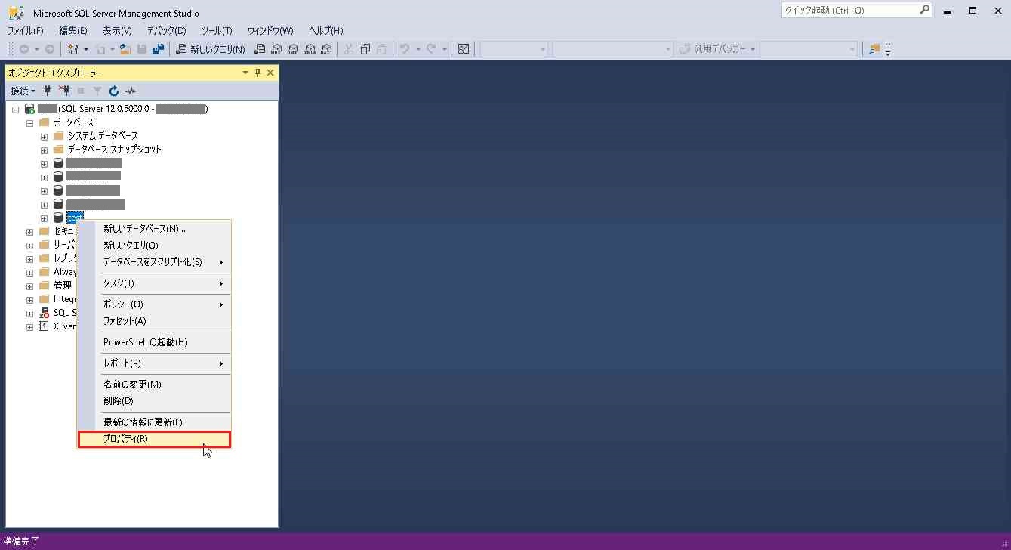Collapse the SQL Server root node
1011x550 pixels.
pos(15,110)
